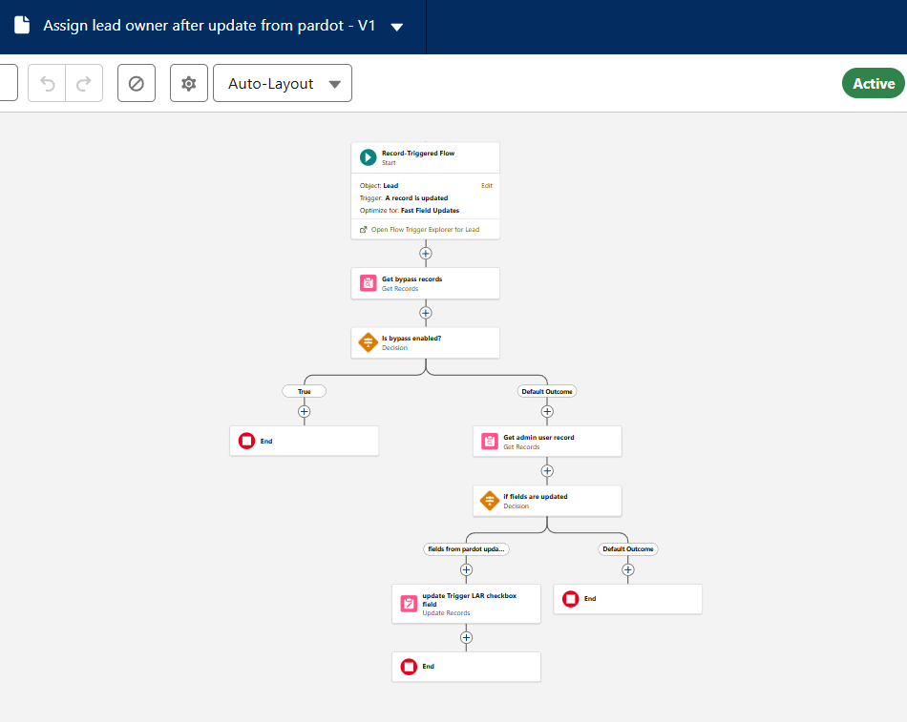Click the Active status badge
The image size is (907, 722).
pyautogui.click(x=873, y=83)
